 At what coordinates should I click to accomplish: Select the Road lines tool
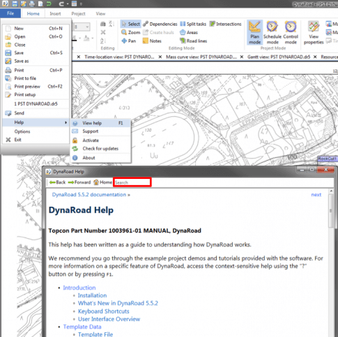coord(194,41)
